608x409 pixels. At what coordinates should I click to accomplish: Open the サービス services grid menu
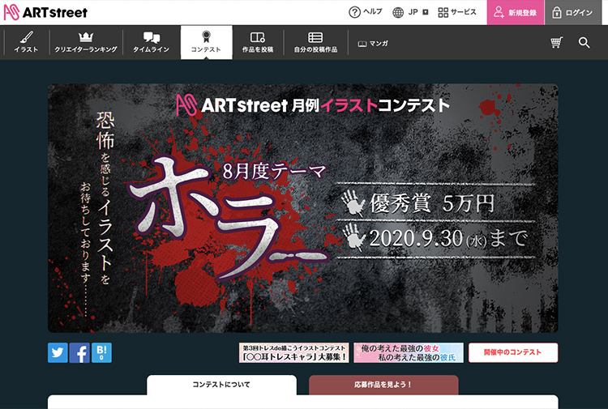(457, 12)
